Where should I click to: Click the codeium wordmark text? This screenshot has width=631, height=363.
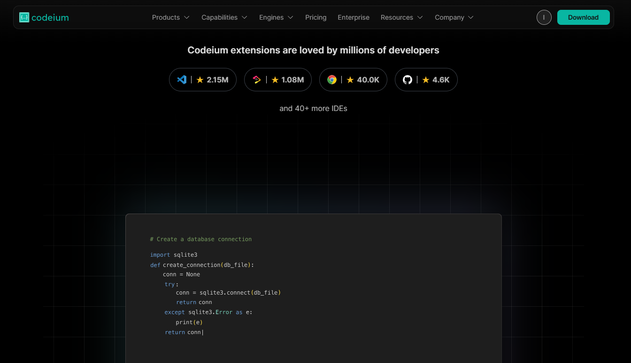coord(50,18)
